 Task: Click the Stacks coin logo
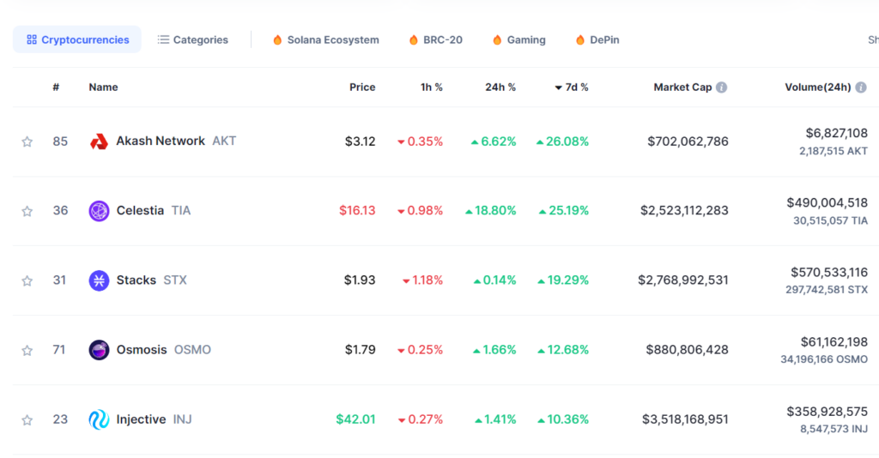[99, 280]
